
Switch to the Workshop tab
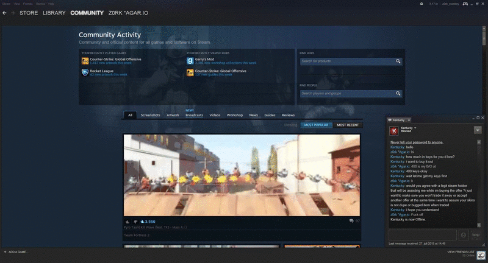tap(235, 115)
